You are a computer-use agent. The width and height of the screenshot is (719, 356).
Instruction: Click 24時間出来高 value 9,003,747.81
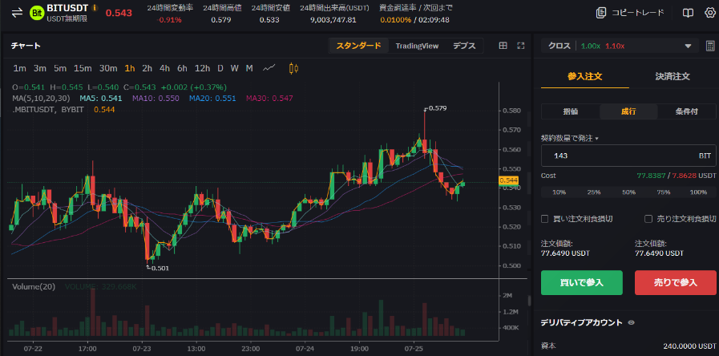pyautogui.click(x=333, y=20)
